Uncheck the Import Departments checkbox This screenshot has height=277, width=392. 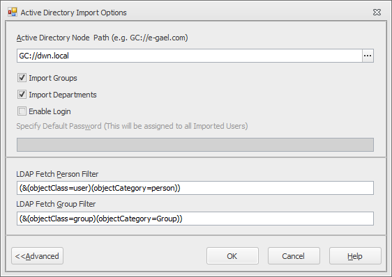[x=22, y=95]
